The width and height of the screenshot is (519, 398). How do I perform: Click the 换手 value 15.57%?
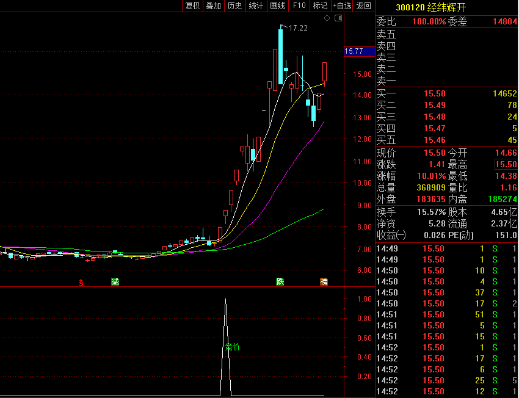pos(431,212)
